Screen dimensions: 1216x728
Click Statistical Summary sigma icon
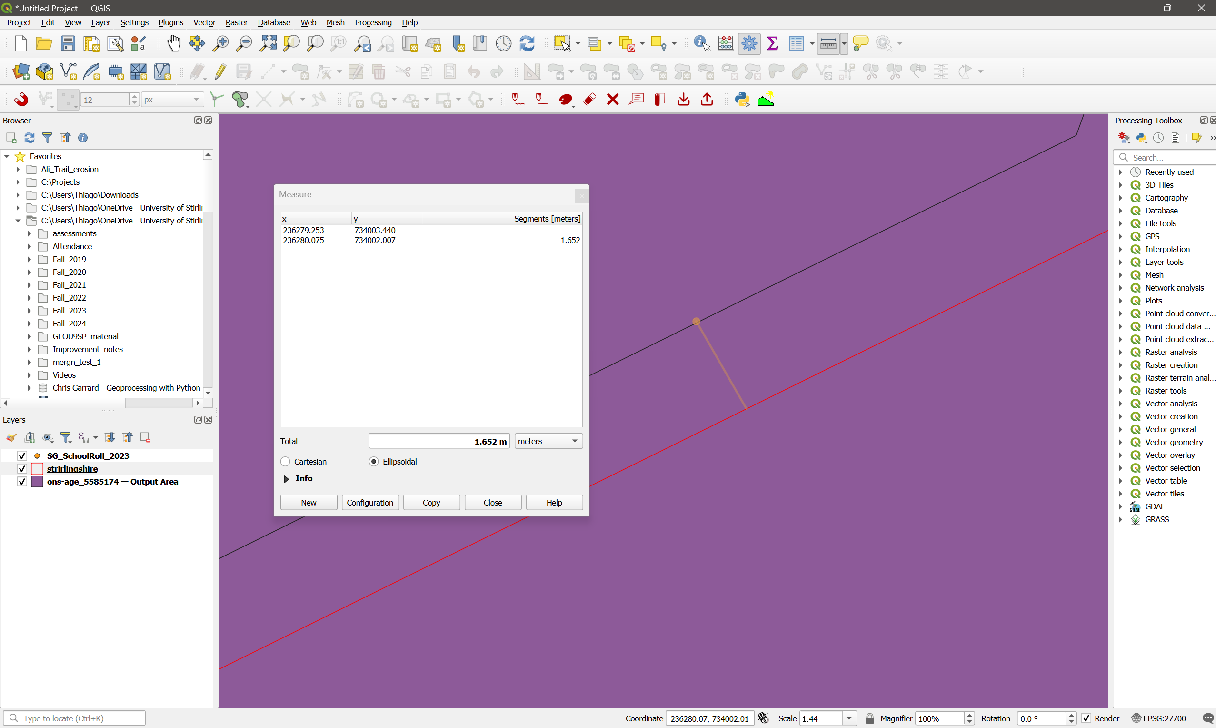pyautogui.click(x=773, y=44)
